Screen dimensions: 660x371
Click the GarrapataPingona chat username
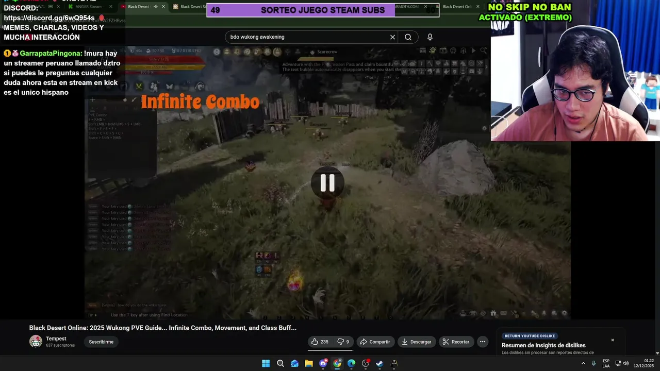[51, 54]
